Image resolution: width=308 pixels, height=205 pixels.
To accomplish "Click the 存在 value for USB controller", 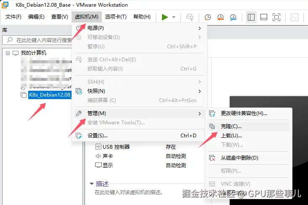I will [171, 147].
